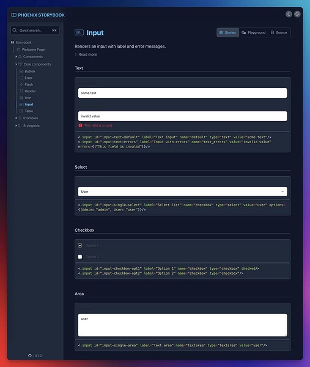Click the moon theme icon at top right
The width and height of the screenshot is (310, 367).
(x=289, y=14)
